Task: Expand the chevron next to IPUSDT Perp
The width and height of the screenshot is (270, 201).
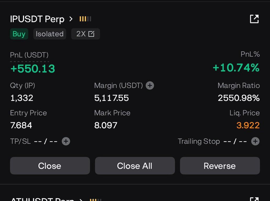Action: 71,19
